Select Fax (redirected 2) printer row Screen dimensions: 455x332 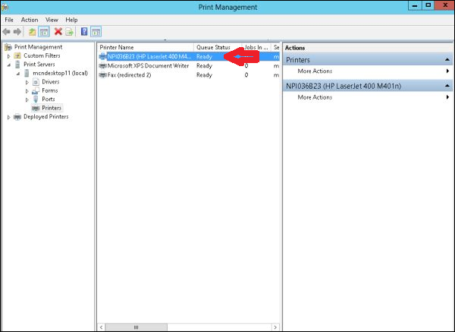(x=189, y=75)
